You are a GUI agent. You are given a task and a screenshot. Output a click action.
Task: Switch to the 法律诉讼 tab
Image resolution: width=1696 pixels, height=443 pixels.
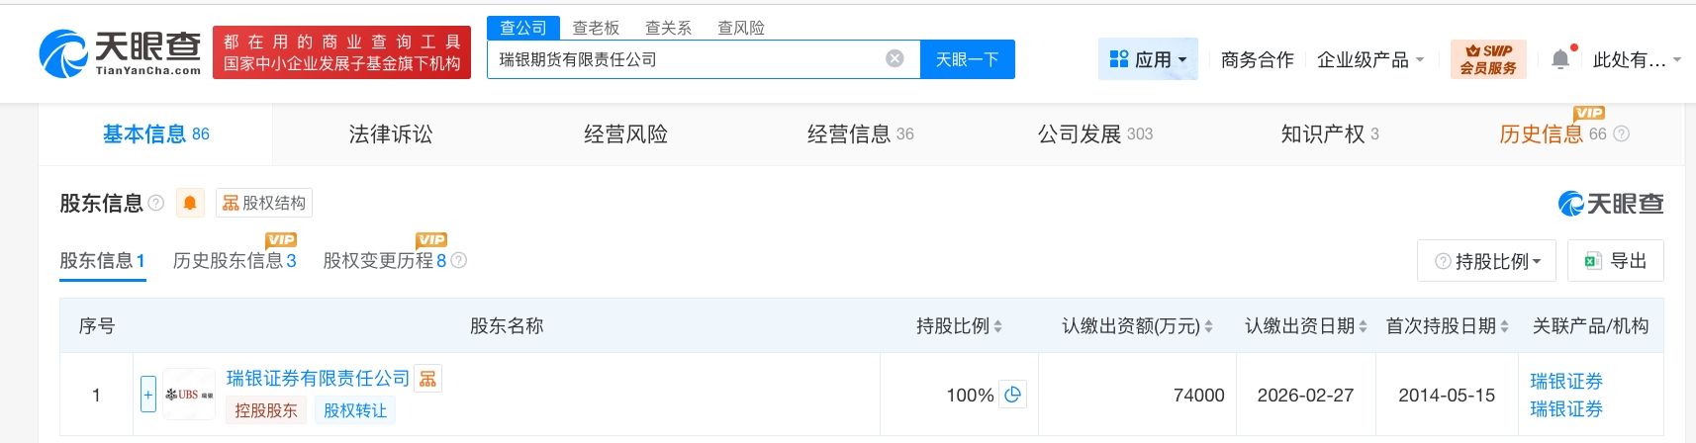coord(390,134)
